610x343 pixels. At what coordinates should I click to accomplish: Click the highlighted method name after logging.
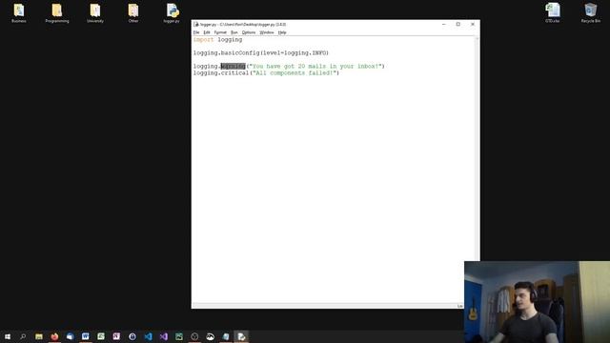(233, 66)
